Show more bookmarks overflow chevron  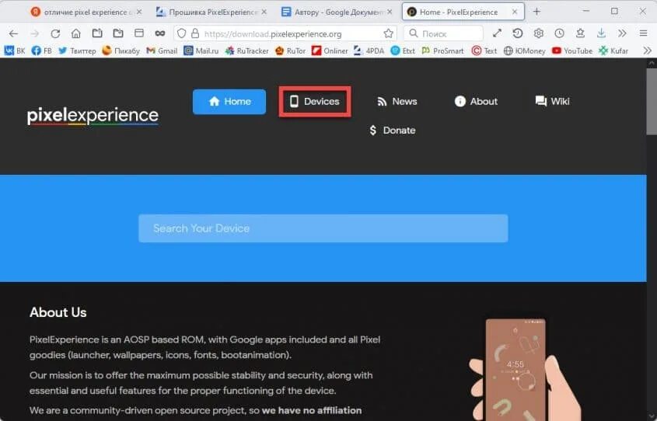click(x=648, y=50)
